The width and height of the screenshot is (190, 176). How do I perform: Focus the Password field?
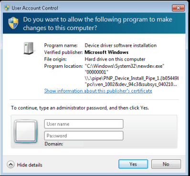[x=84, y=135]
